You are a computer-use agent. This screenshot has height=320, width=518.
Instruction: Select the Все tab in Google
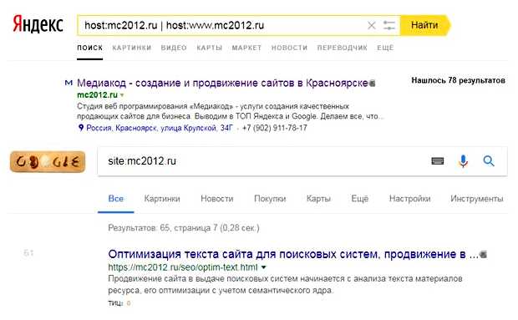tap(116, 199)
